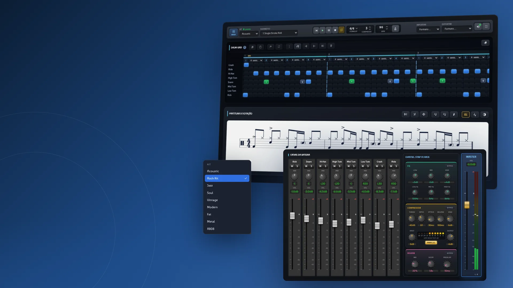Click the eraser icon at drum grid right
Screen dimensions: 513x288
[x=485, y=43]
